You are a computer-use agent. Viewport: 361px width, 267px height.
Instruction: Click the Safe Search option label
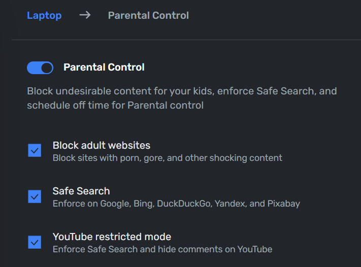[x=81, y=191]
